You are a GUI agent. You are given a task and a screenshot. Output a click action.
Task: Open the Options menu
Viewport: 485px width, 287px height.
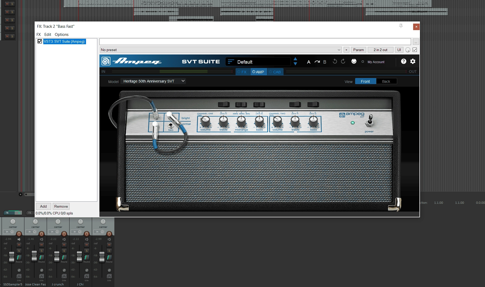click(62, 34)
